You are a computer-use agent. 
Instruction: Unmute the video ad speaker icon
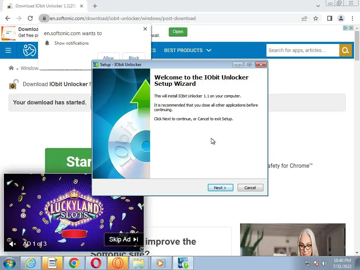(12, 244)
